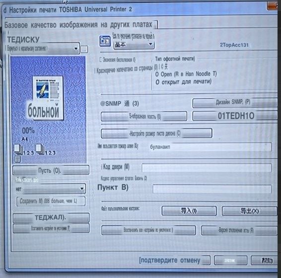Image resolution: width=281 pixels, height=278 pixels.
Task: Click the 00% scale label in preview
Action: [28, 131]
